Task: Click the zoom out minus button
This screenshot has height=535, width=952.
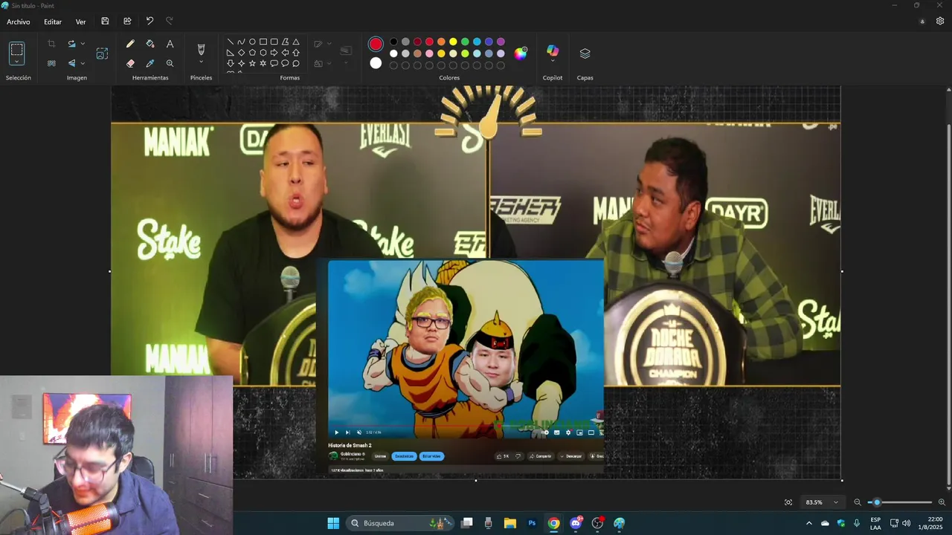Action: [x=858, y=502]
